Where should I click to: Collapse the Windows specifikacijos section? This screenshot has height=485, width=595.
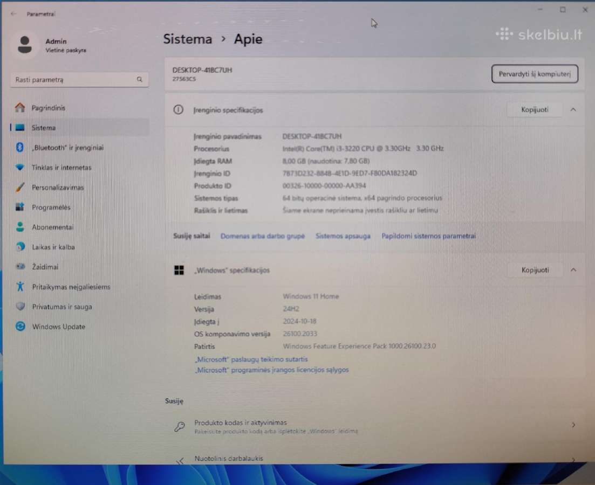(573, 270)
